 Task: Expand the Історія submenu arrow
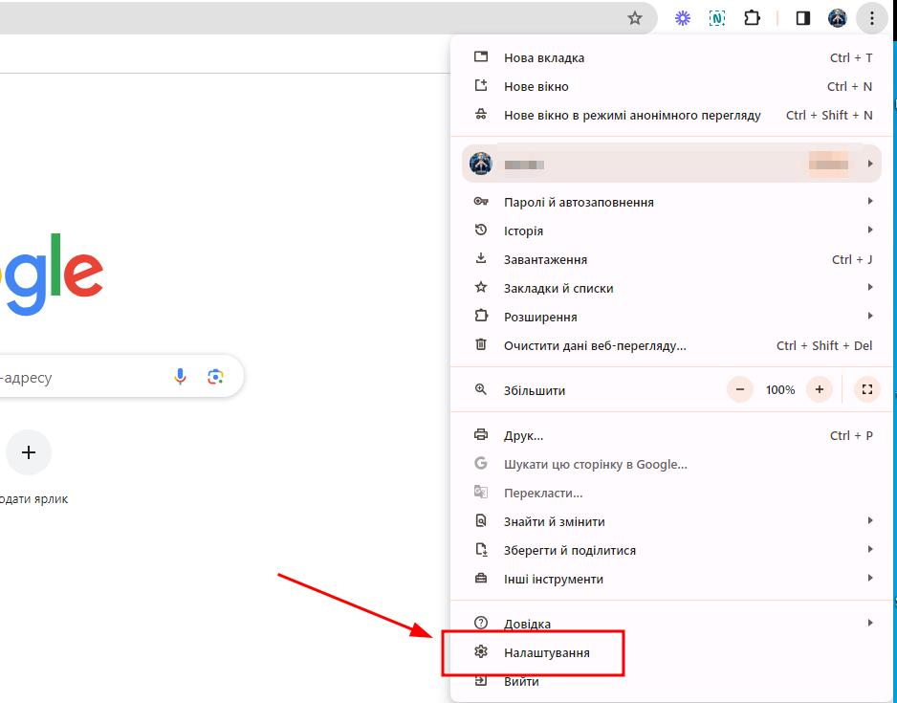point(870,230)
